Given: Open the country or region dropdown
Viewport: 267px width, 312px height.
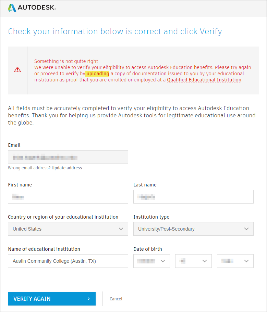Looking at the screenshot, I should click(68, 229).
